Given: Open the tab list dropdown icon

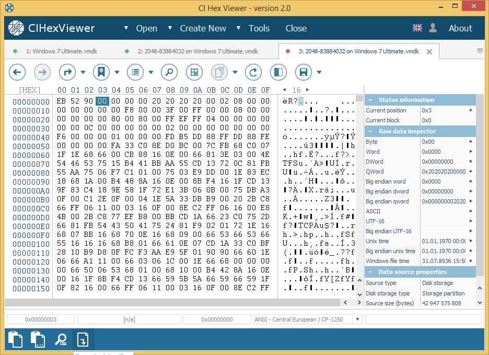Looking at the screenshot, I should [x=480, y=51].
